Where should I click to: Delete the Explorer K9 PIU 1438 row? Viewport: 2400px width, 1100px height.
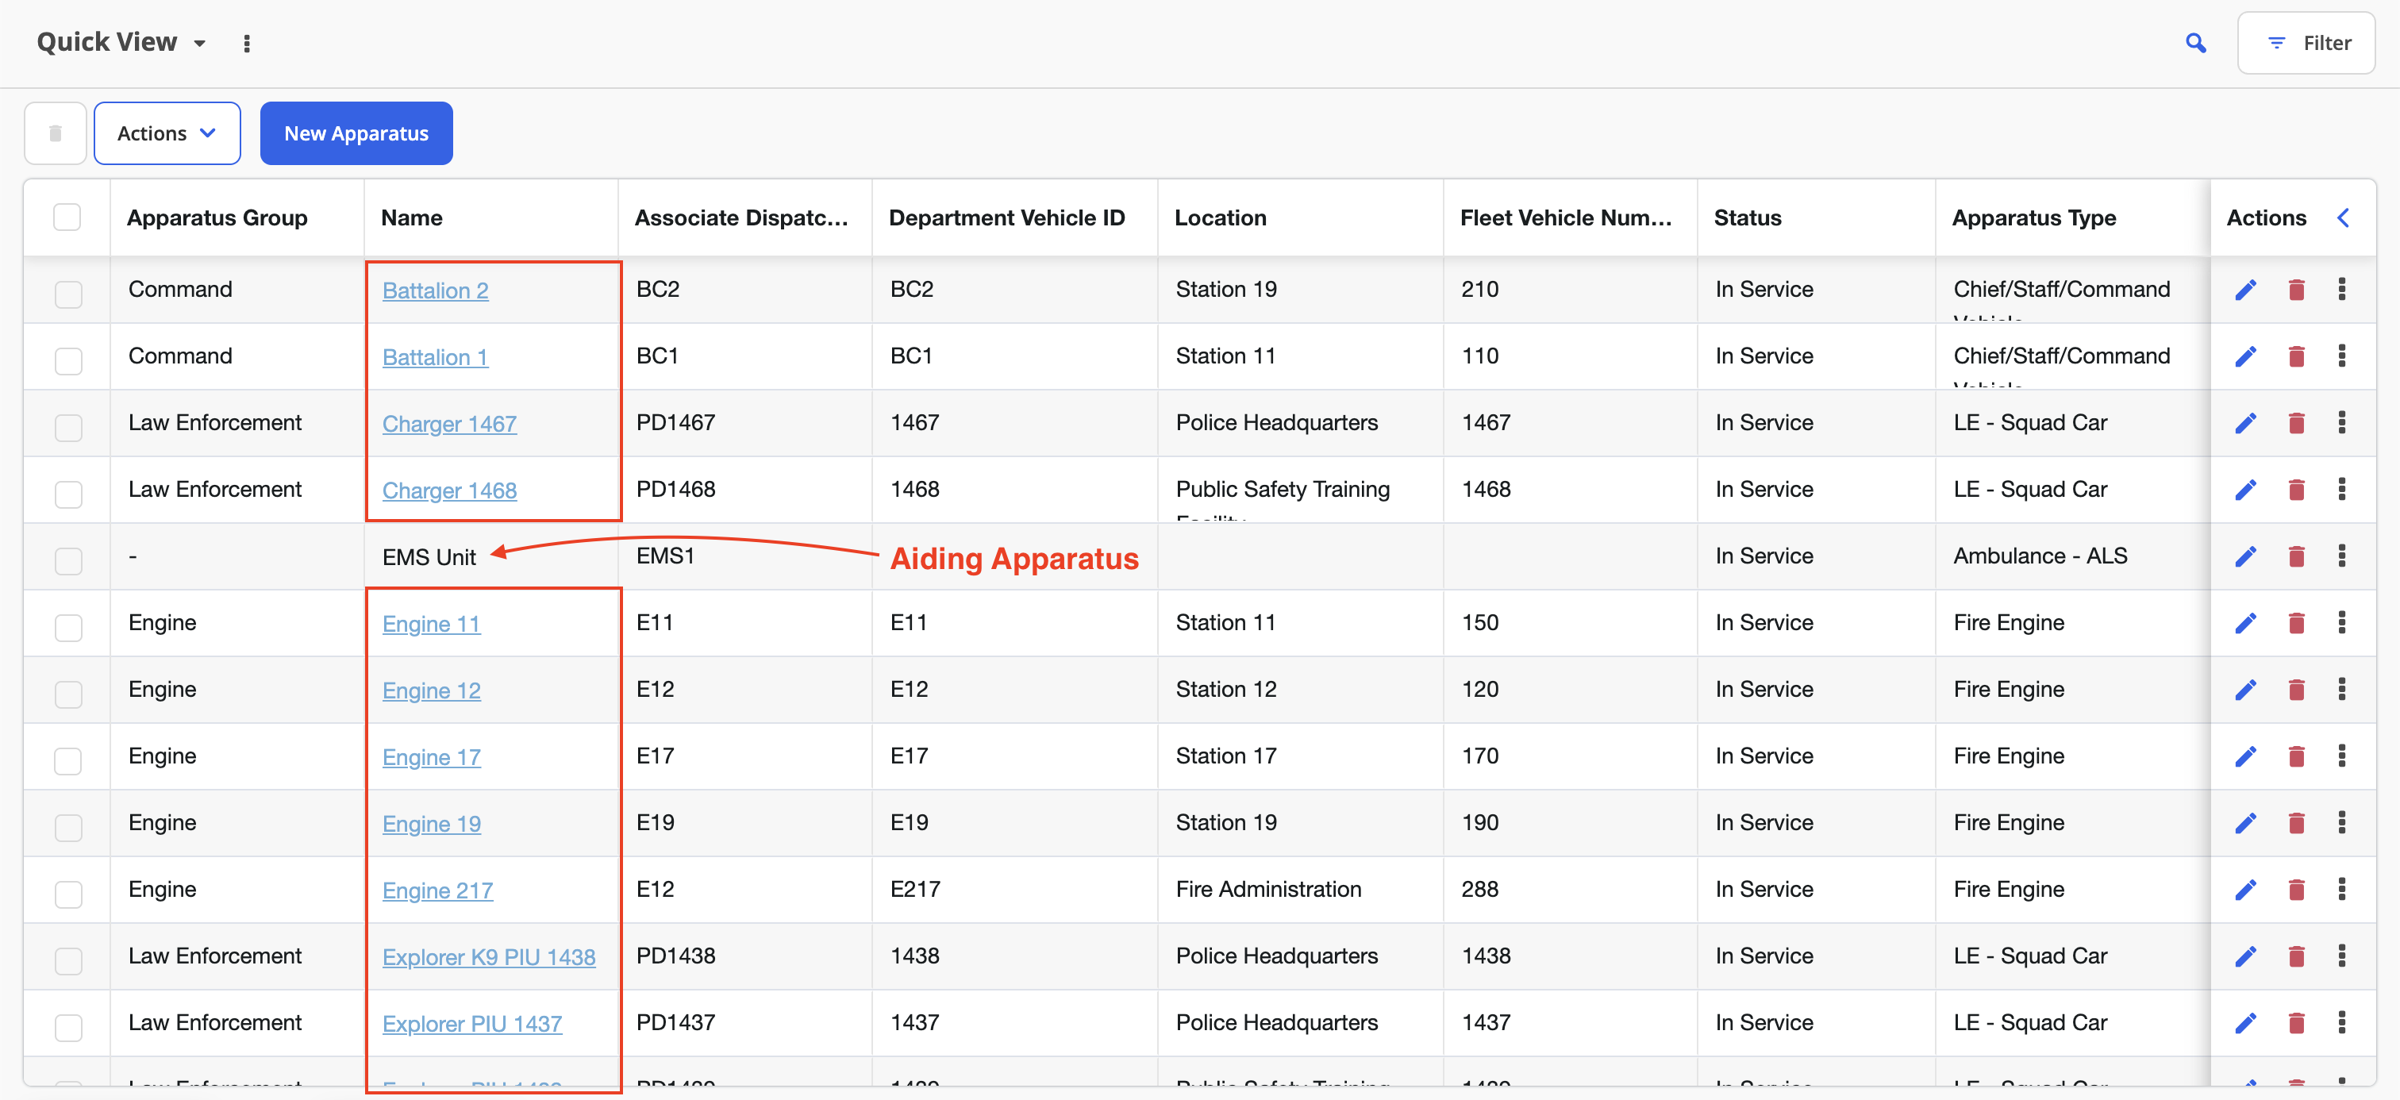pyautogui.click(x=2296, y=957)
